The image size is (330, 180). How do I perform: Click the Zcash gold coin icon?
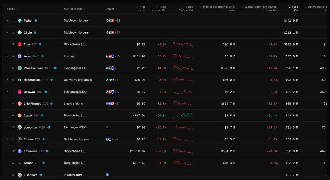pyautogui.click(x=20, y=116)
